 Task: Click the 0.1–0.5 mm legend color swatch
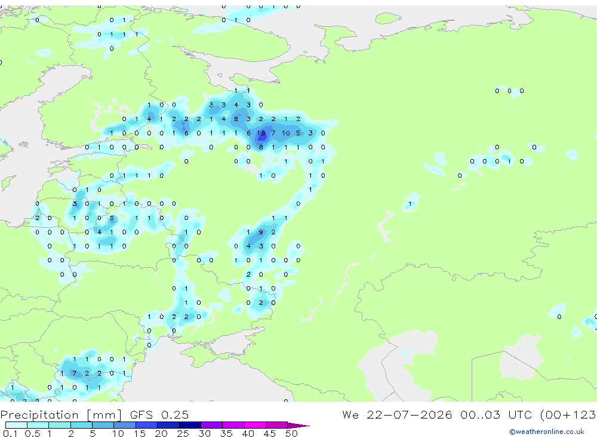click(x=16, y=425)
